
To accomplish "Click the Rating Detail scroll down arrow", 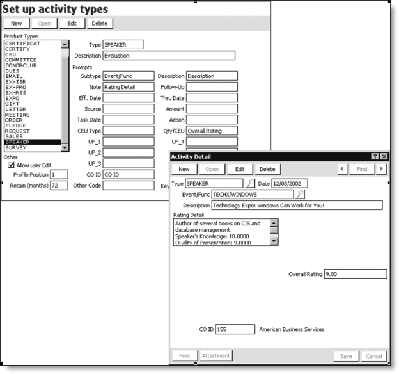I will point(274,241).
